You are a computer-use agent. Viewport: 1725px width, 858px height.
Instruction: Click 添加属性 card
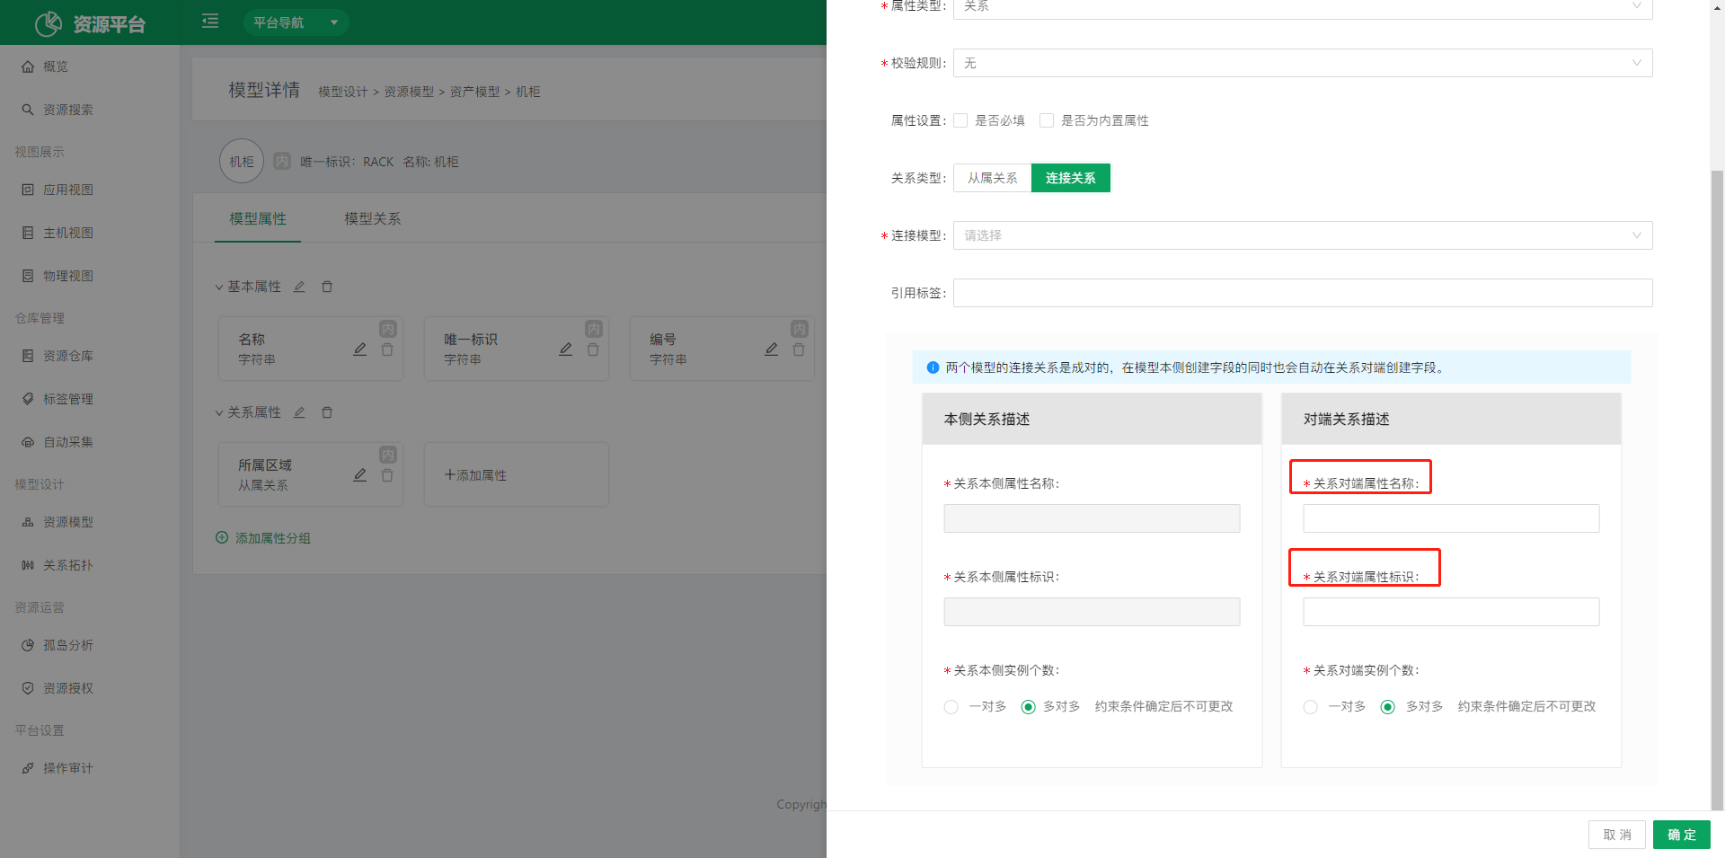pos(517,474)
